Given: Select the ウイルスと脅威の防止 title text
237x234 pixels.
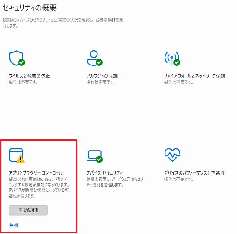Looking at the screenshot, I should click(x=29, y=76).
